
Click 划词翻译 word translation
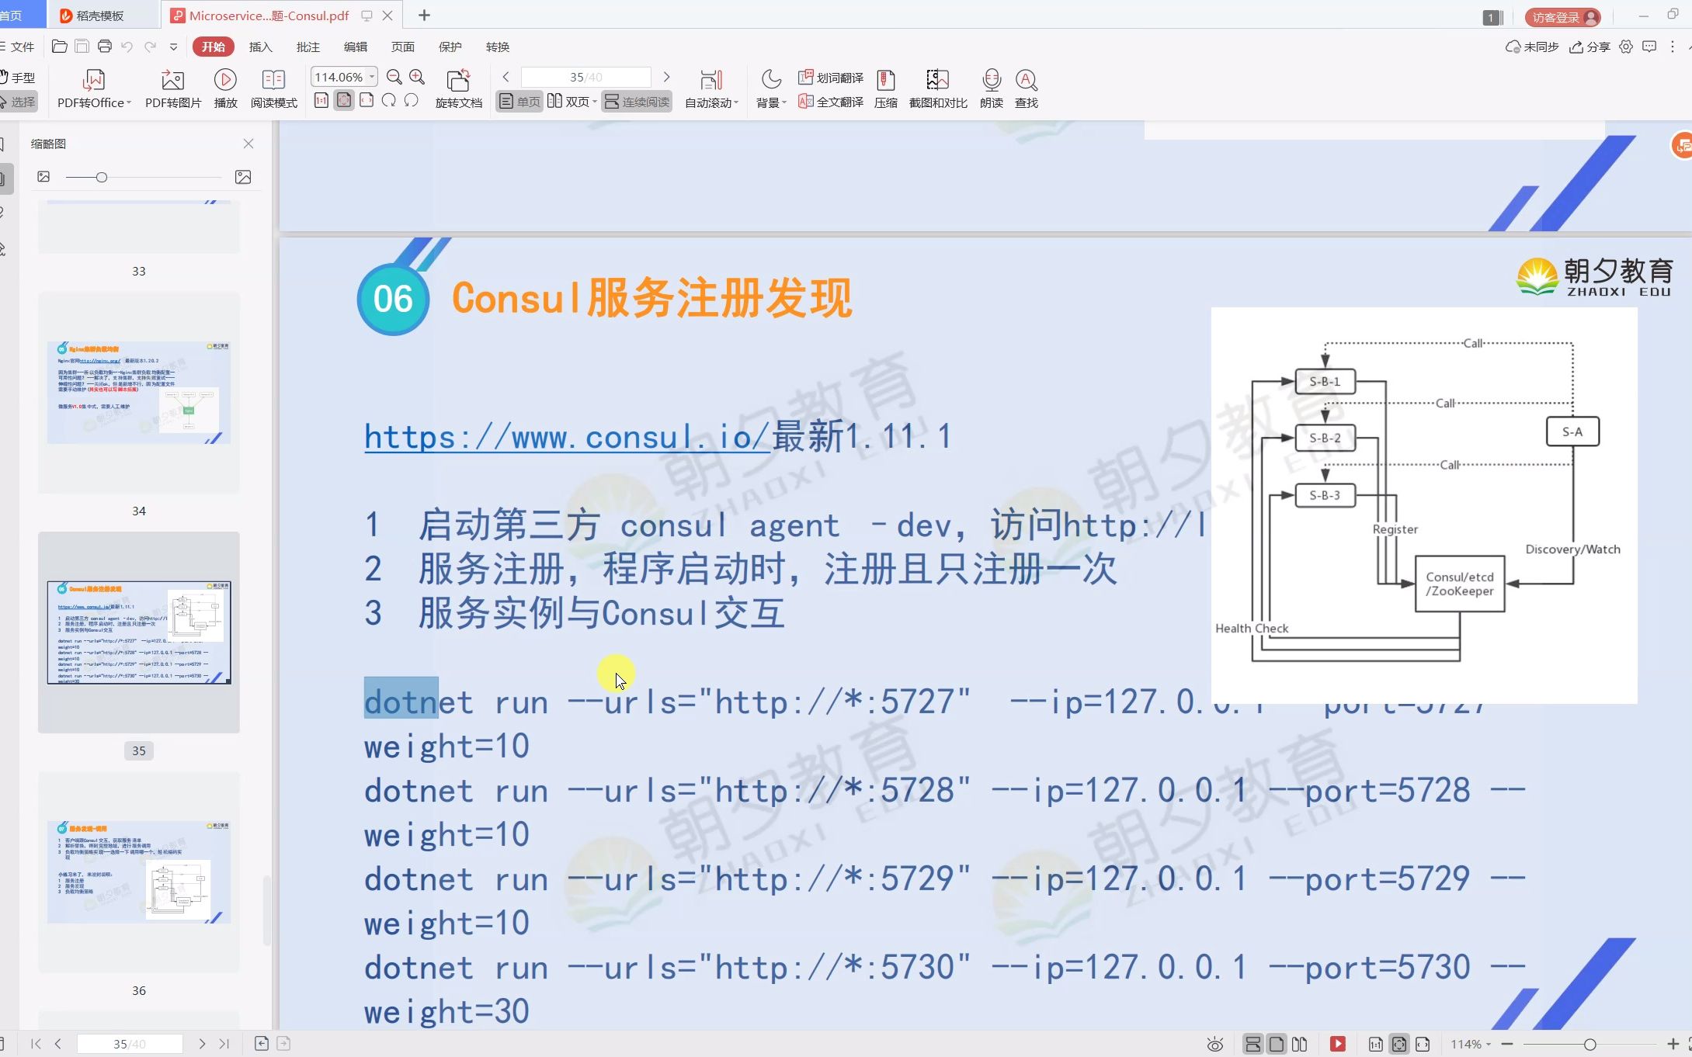pyautogui.click(x=831, y=78)
